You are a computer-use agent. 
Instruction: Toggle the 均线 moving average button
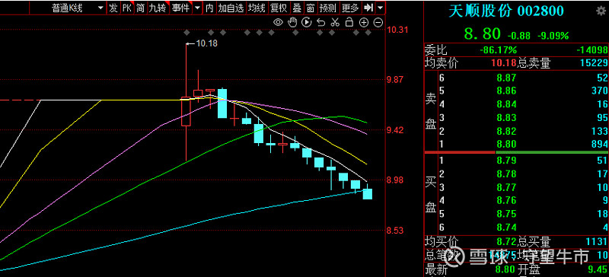(257, 8)
